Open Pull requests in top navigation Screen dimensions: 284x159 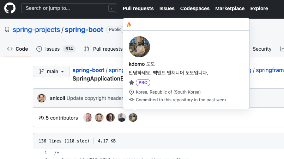click(138, 8)
